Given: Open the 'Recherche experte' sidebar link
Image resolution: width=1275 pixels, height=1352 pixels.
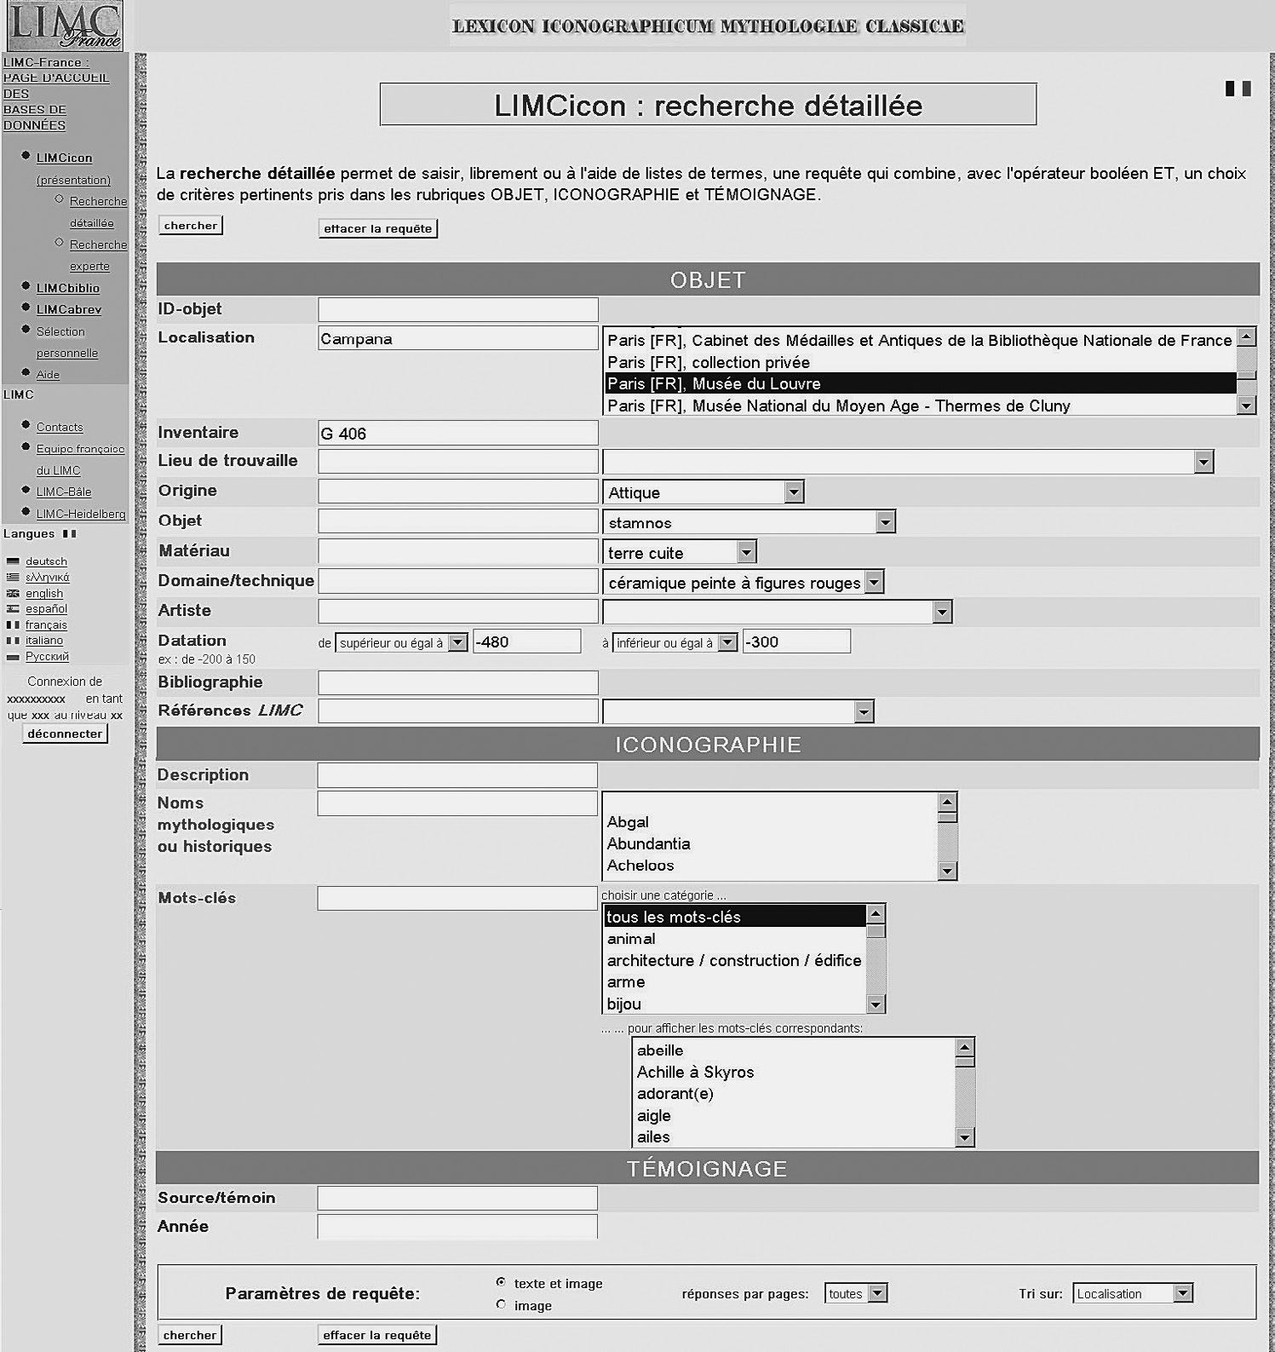Looking at the screenshot, I should click(x=98, y=256).
